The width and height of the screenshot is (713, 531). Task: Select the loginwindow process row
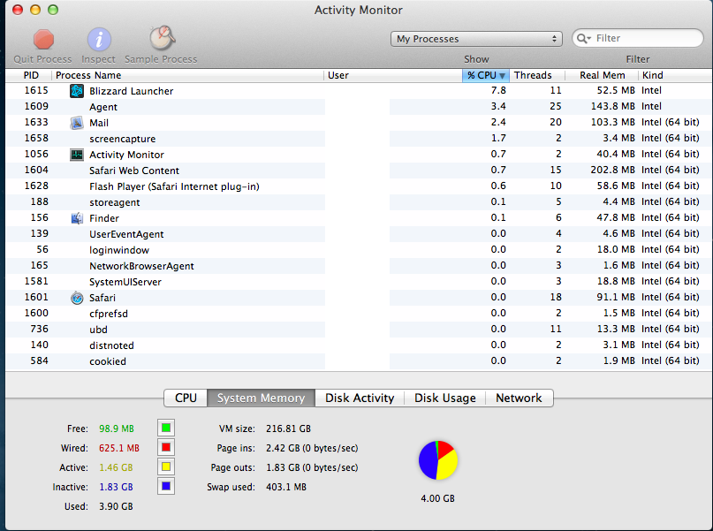[359, 250]
